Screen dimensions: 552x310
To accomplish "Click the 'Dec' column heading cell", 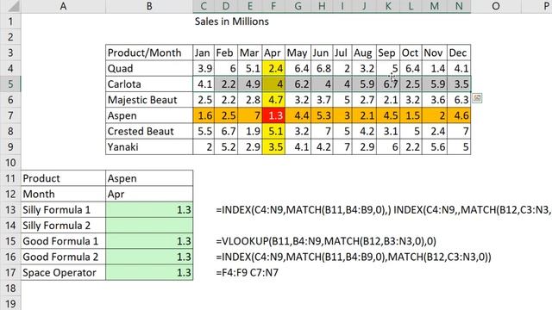I will click(x=459, y=53).
